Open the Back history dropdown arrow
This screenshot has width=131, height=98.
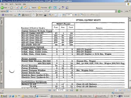[8, 8]
